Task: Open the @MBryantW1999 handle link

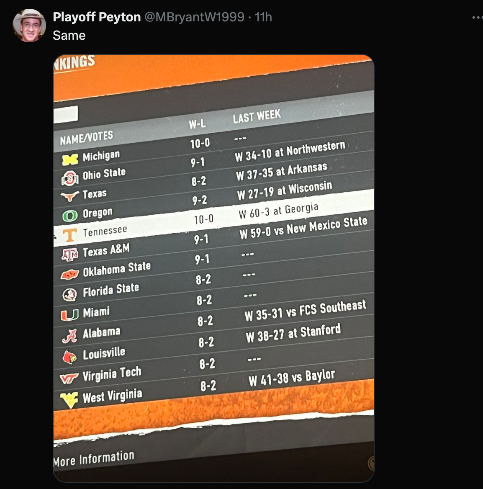Action: (x=195, y=17)
